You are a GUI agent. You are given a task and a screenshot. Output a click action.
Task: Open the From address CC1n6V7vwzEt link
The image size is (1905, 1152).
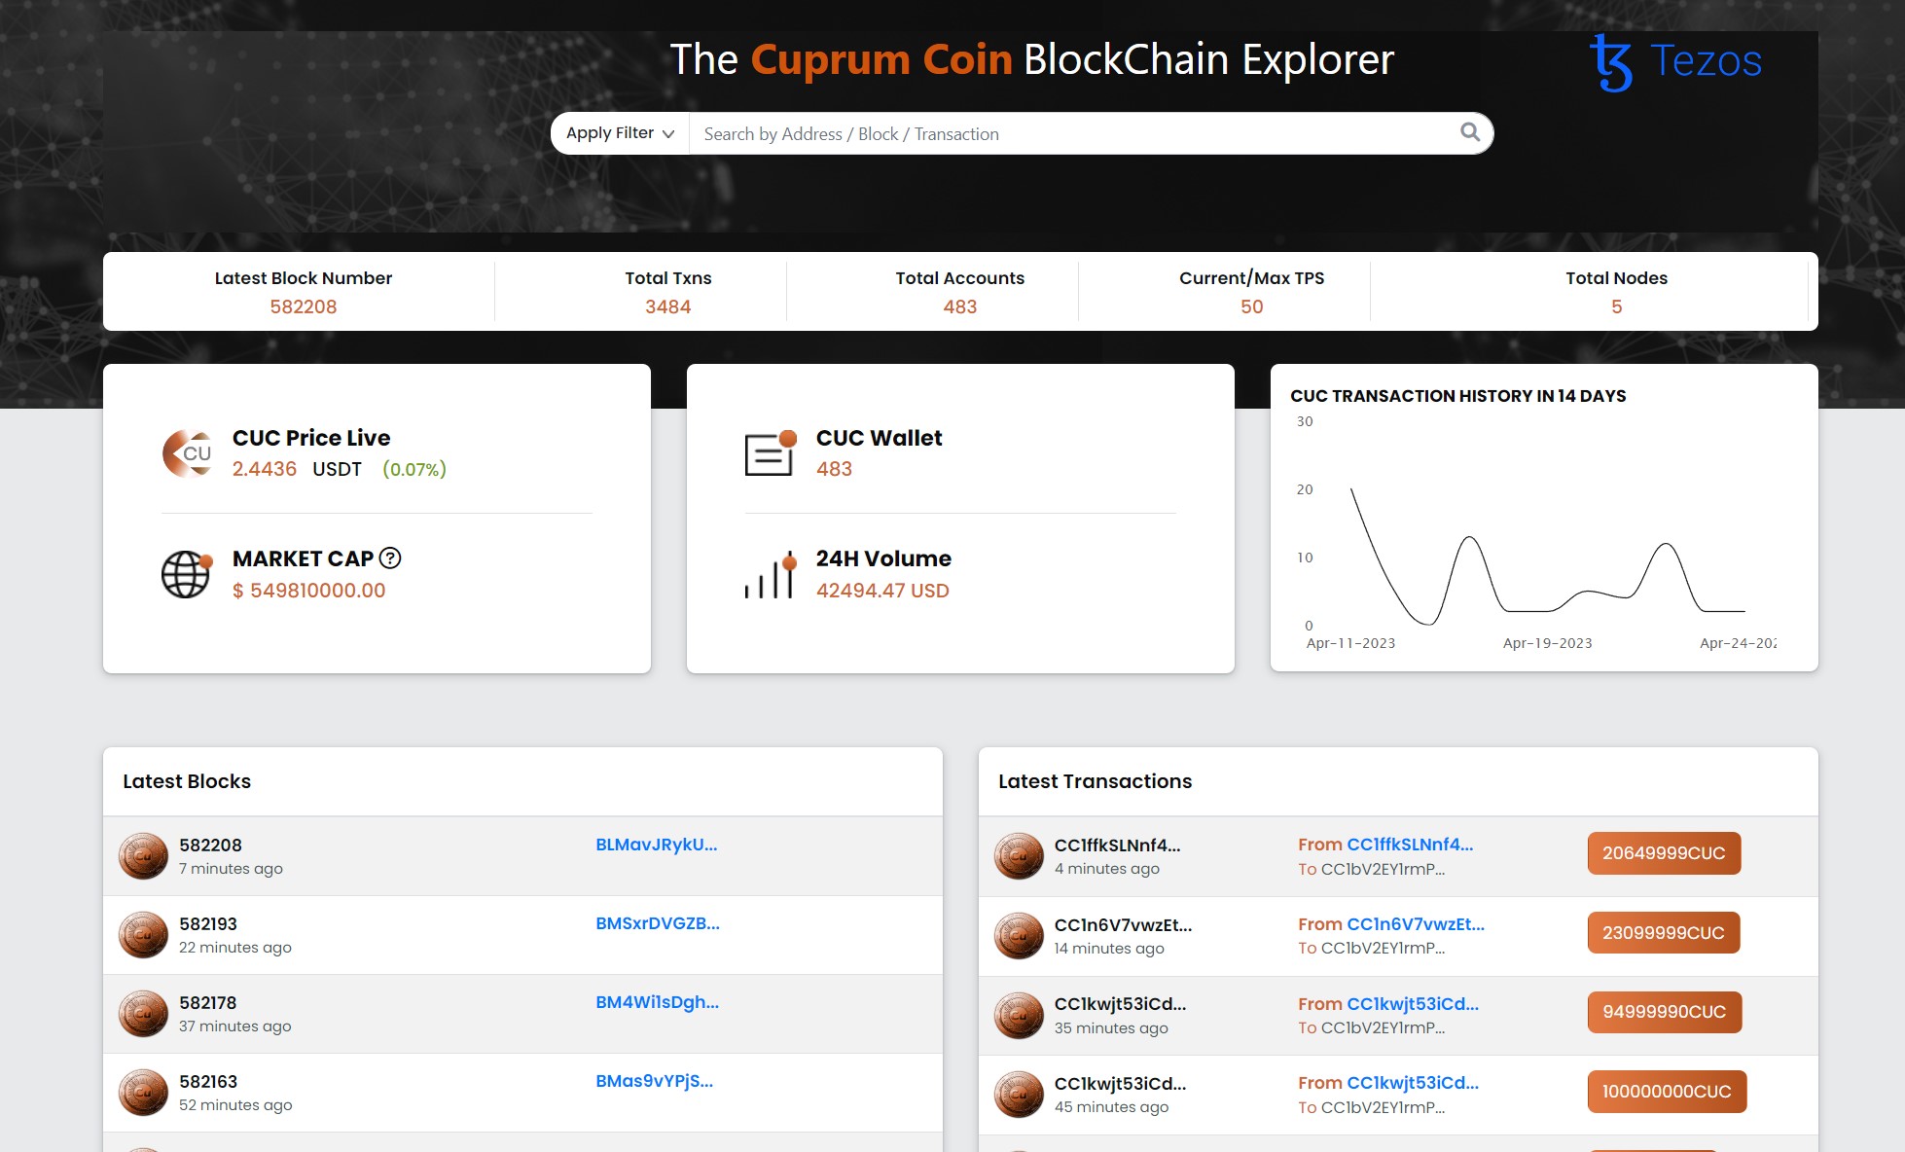point(1416,923)
